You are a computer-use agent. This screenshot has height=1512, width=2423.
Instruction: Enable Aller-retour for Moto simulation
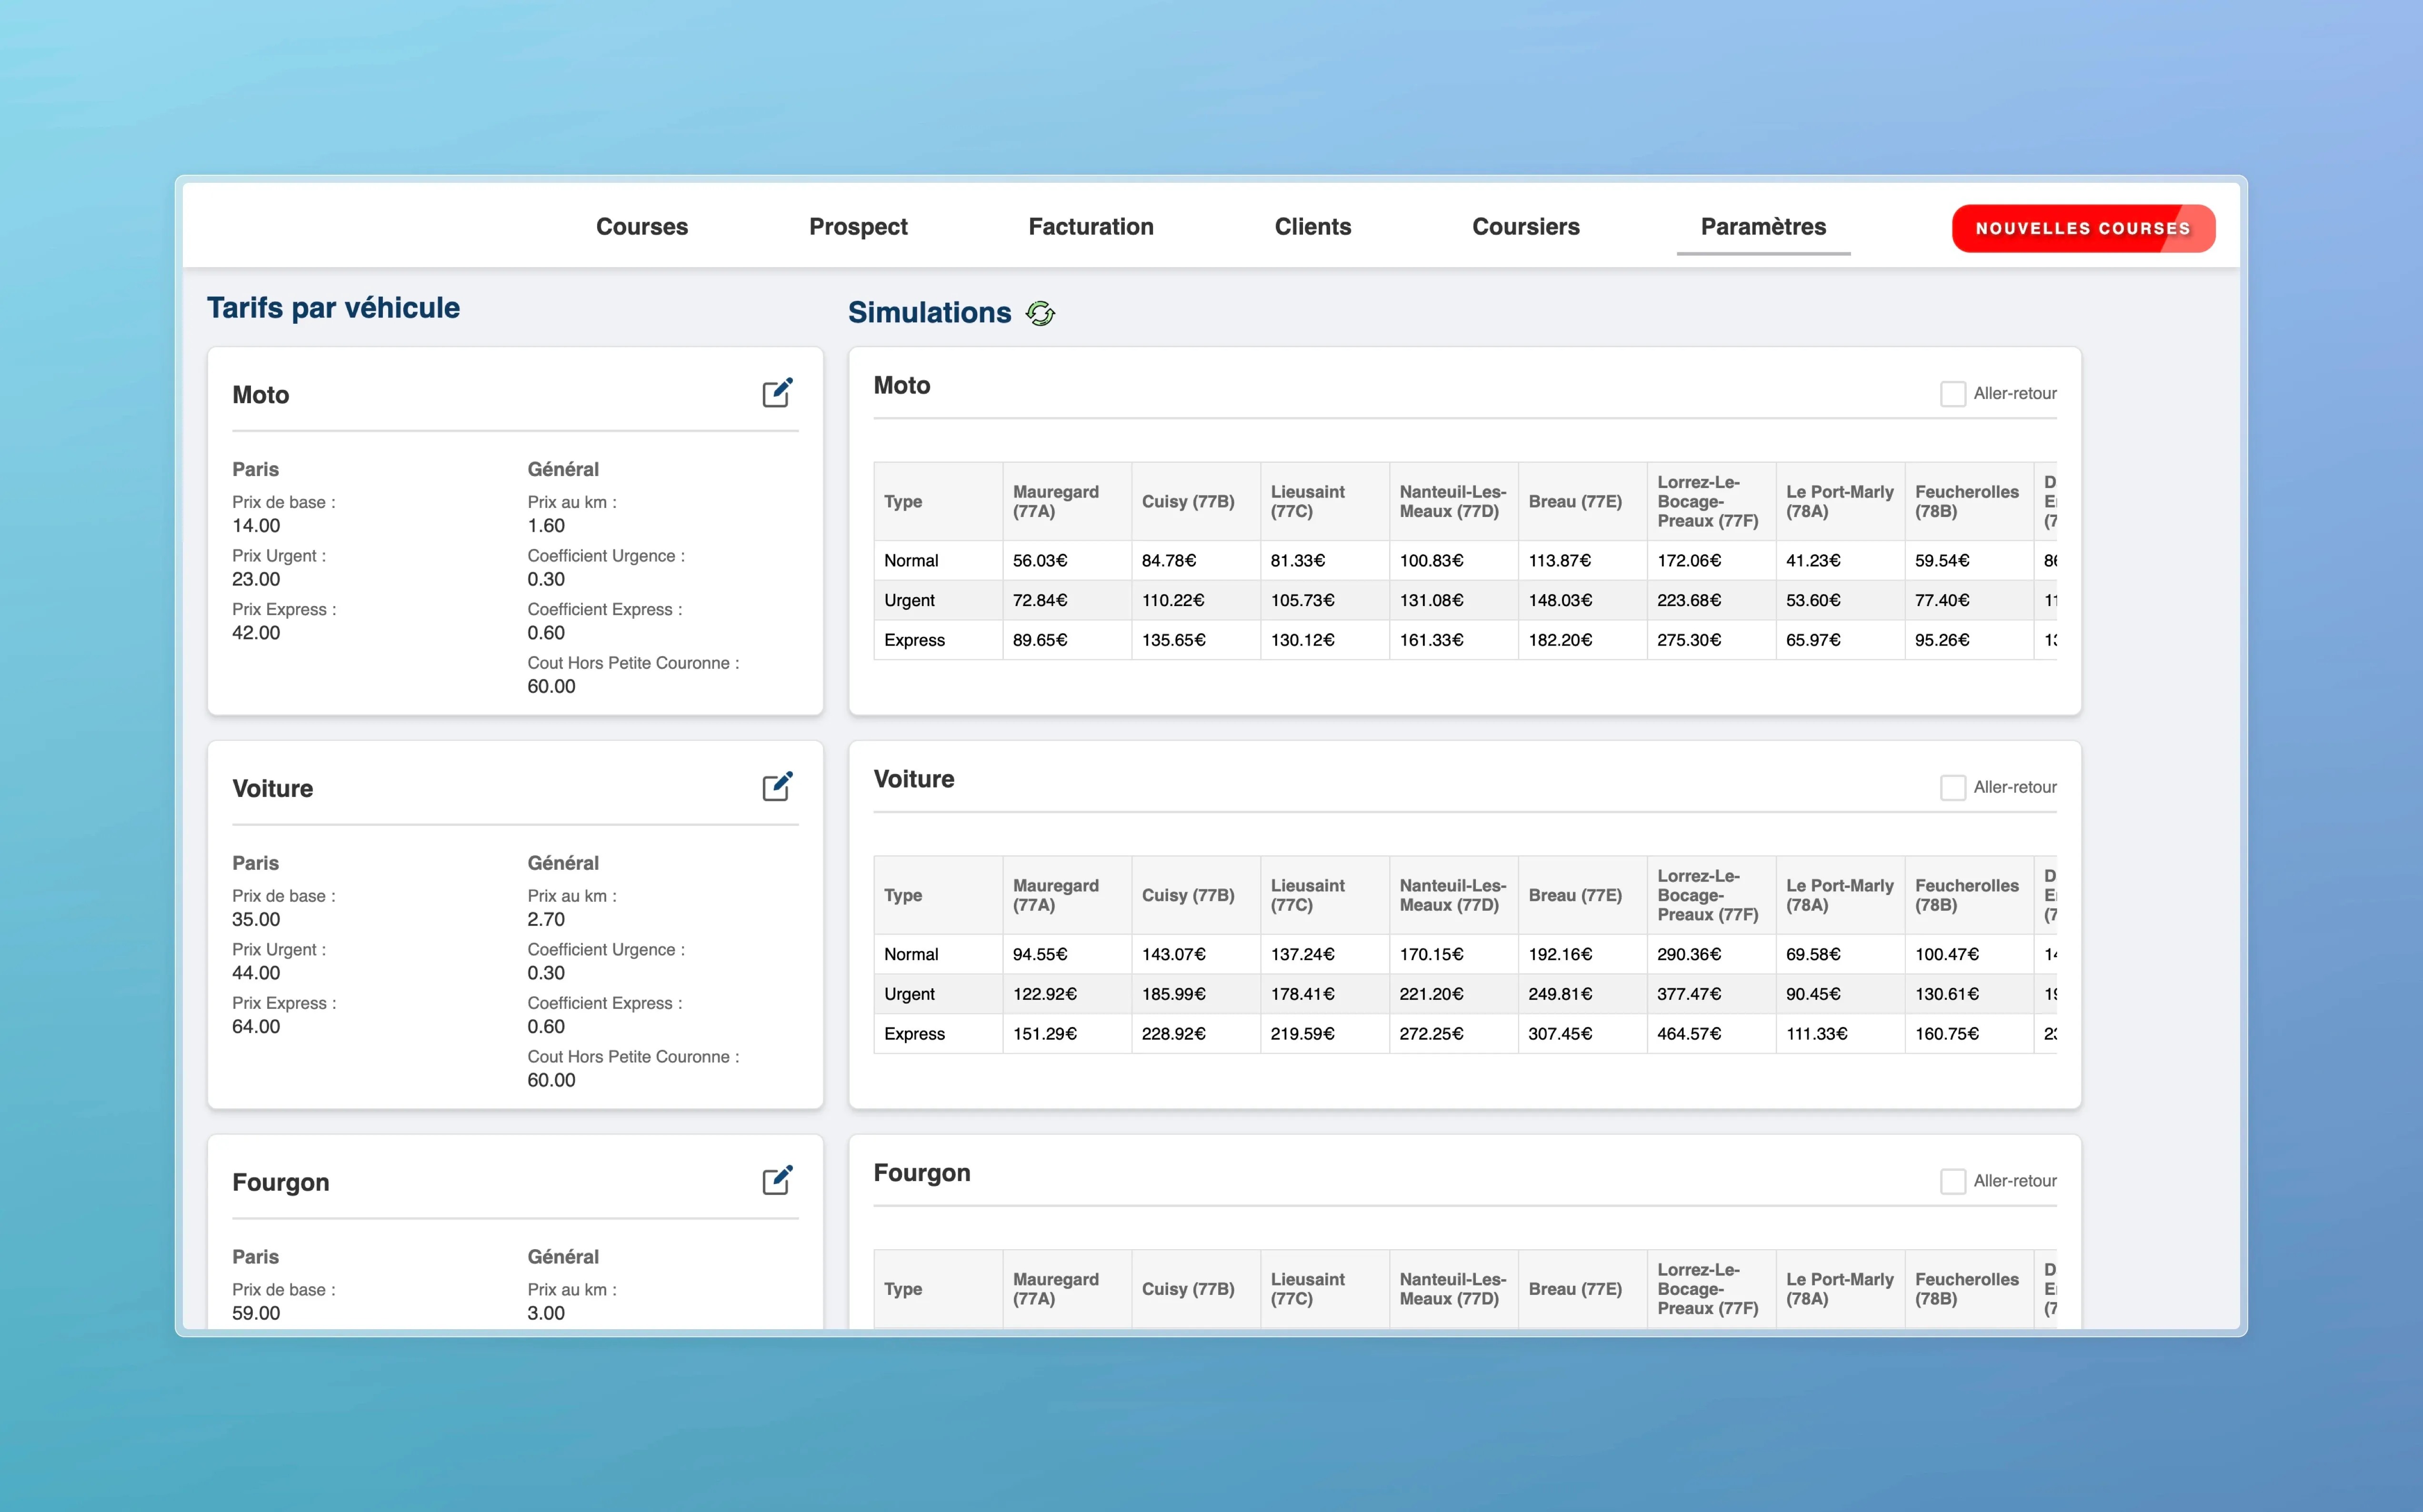click(x=1952, y=394)
